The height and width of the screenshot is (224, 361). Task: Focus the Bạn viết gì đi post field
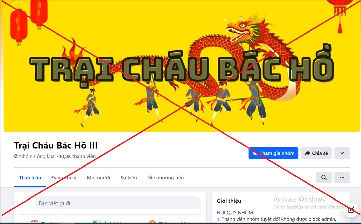pos(118,203)
